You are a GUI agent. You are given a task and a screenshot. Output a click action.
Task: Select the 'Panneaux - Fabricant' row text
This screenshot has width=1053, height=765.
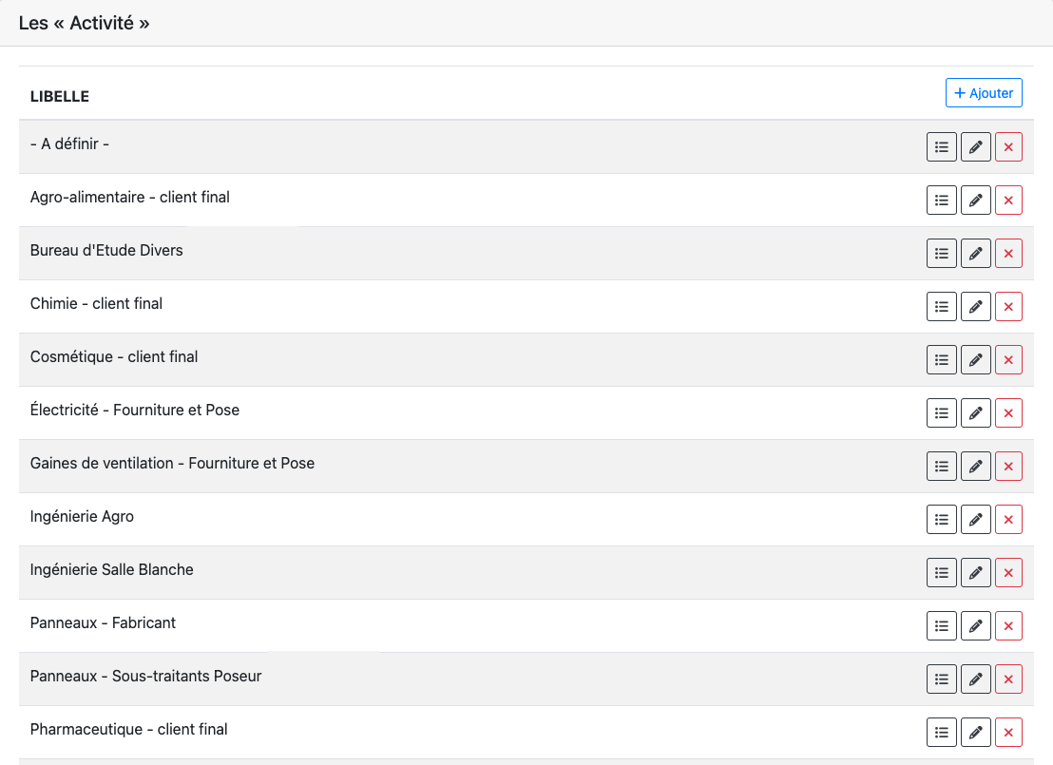103,623
